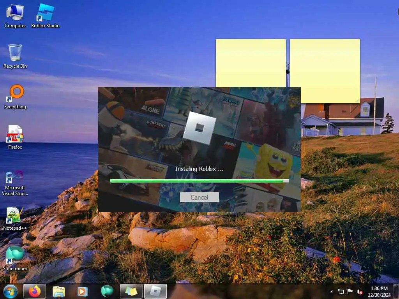Open the clock showing 1:36 PM

(379, 292)
